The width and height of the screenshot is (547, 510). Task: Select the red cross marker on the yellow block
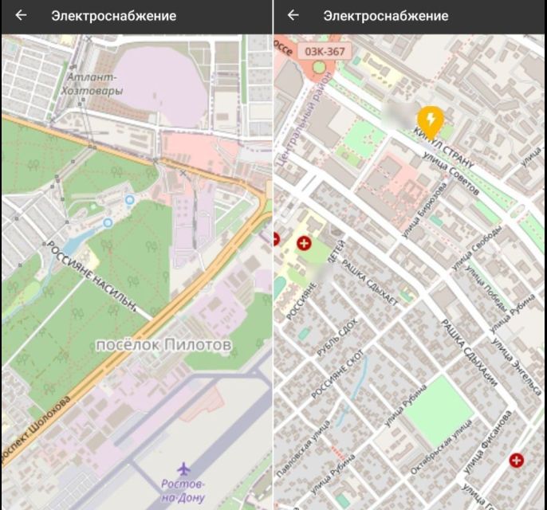303,243
